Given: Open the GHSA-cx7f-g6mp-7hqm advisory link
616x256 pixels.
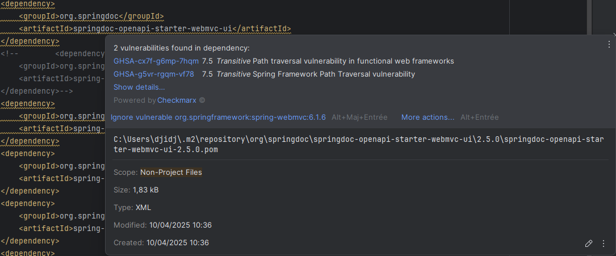Looking at the screenshot, I should tap(156, 61).
